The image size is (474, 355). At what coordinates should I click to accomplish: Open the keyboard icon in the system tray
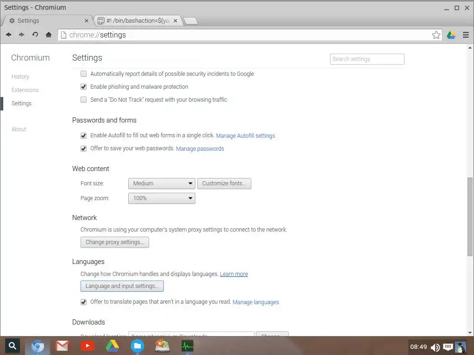[448, 347]
